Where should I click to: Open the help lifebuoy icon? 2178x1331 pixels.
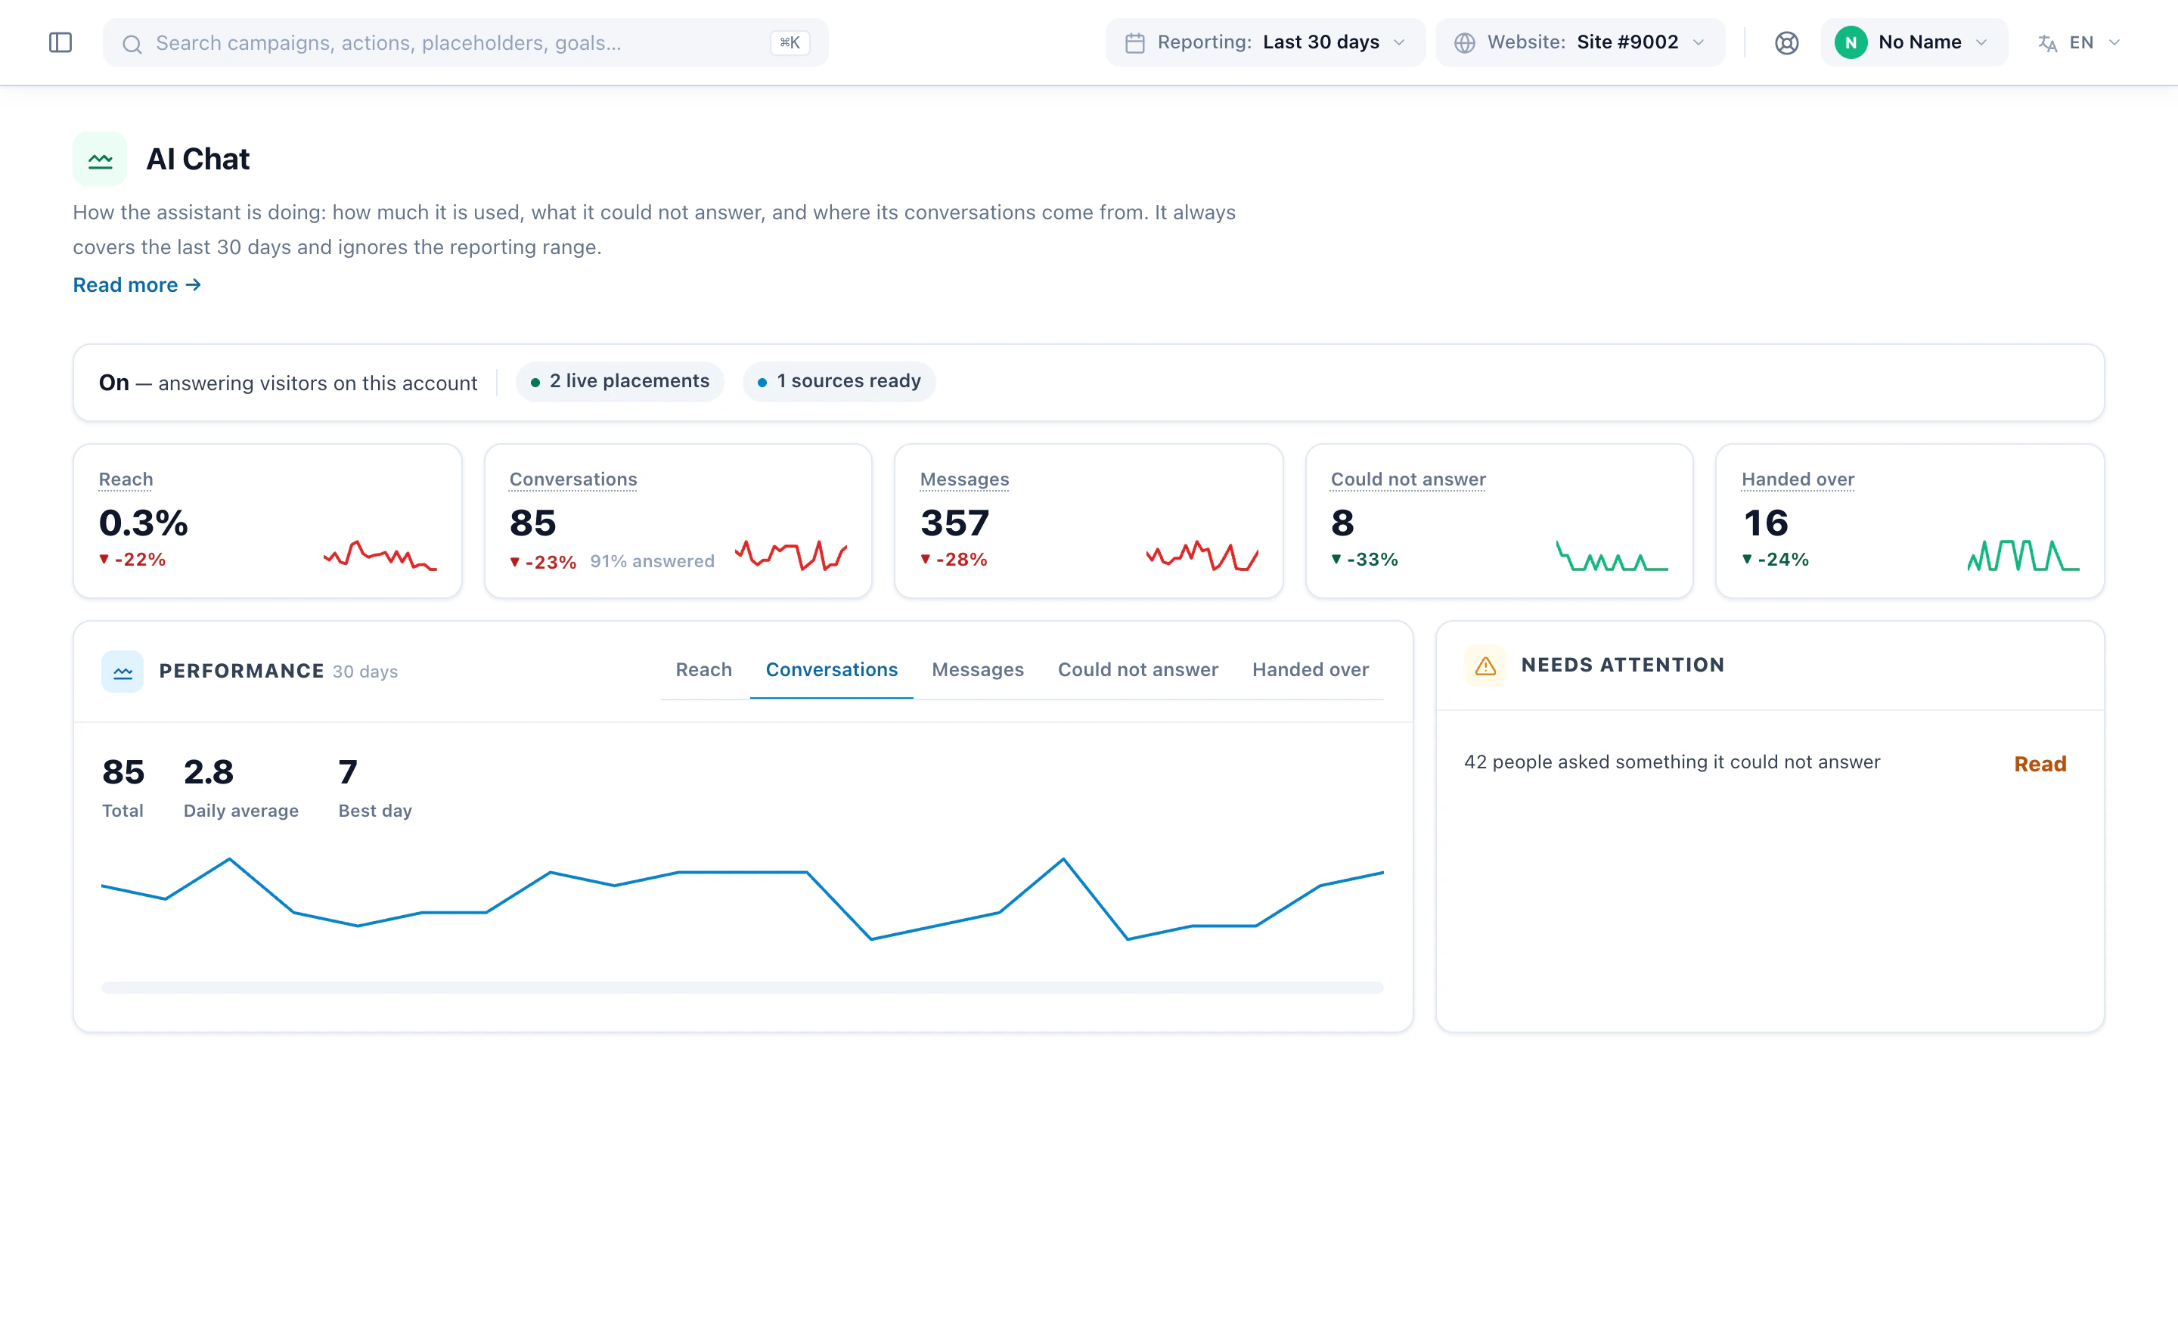point(1786,42)
